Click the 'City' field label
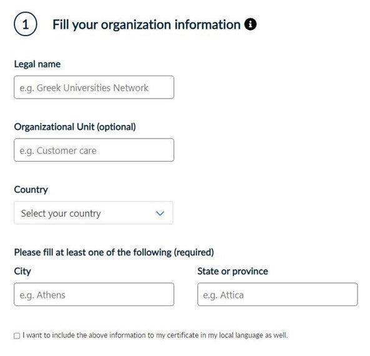This screenshot has width=370, height=356. [x=22, y=272]
